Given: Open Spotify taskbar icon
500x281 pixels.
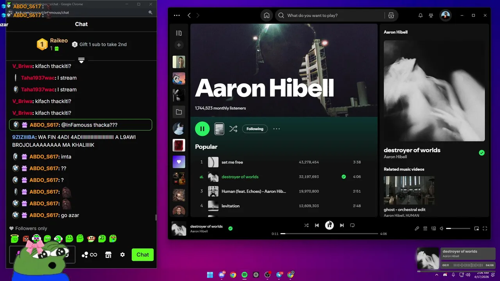Looking at the screenshot, I should tap(245, 275).
